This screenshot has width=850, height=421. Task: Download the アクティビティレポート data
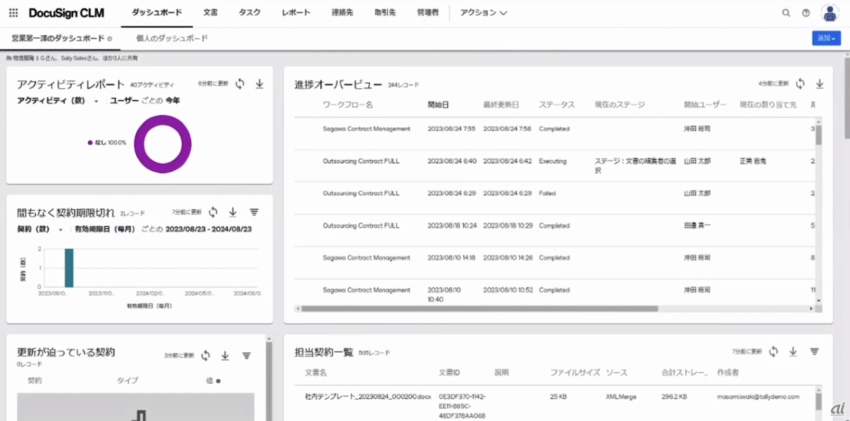[260, 84]
